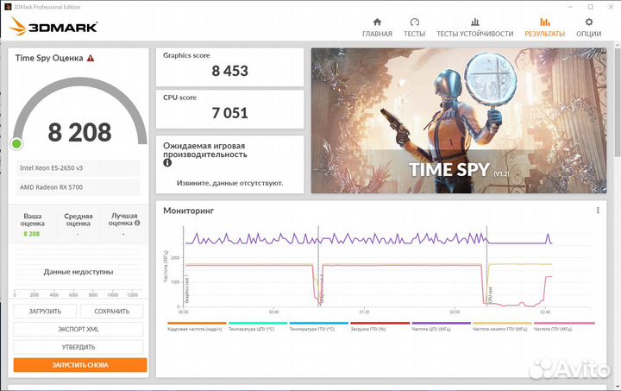Switch to the ТЕСТЫ tab
Screen dimensions: 621x391
pos(414,28)
